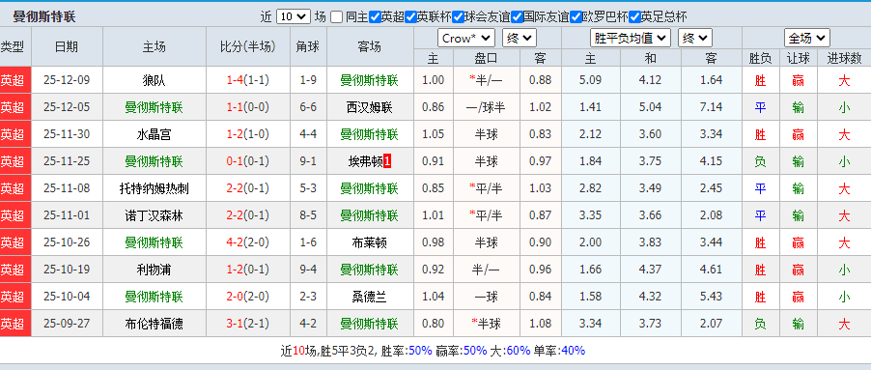
Task: Click the 角球 column header
Action: [308, 47]
